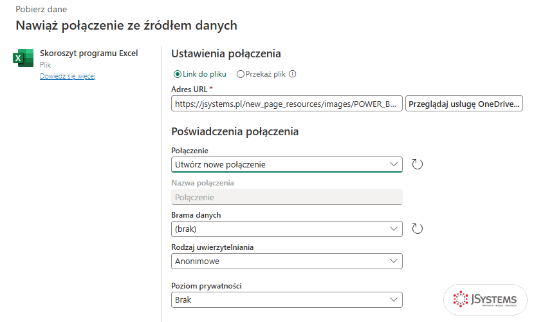Viewport: 534px width, 322px height.
Task: Click the info icon next to Przekaż plik
Action: click(293, 74)
